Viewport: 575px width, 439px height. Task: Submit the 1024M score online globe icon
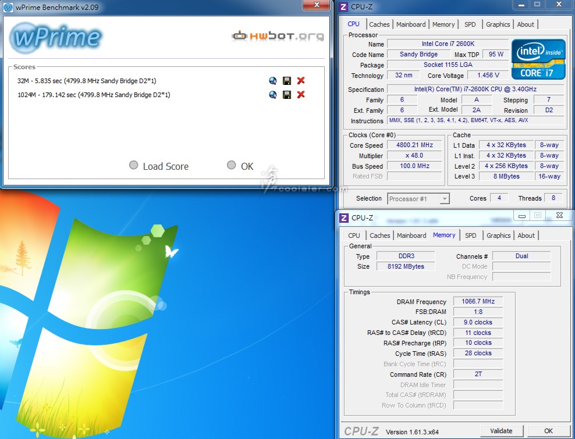coord(272,95)
